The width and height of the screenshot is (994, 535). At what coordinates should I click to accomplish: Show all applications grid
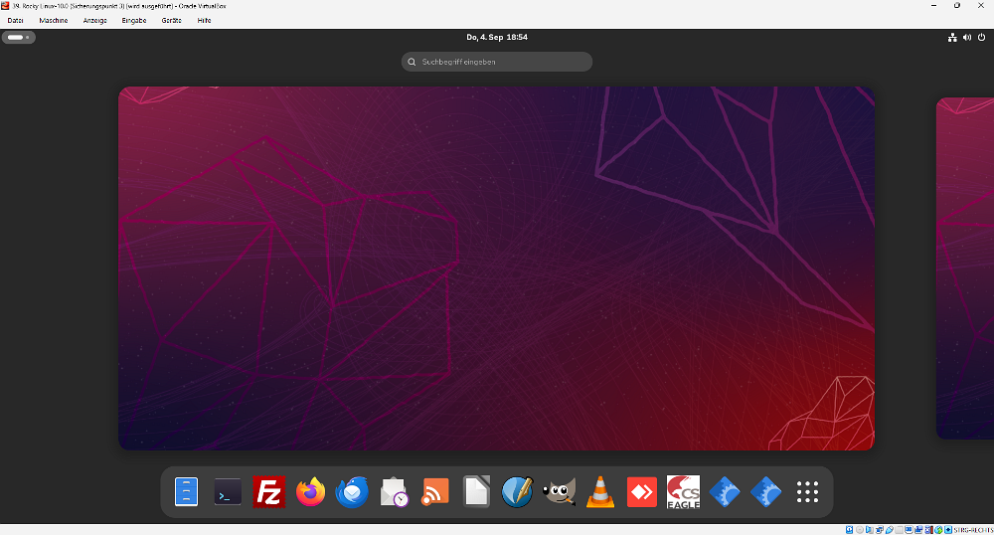point(807,492)
